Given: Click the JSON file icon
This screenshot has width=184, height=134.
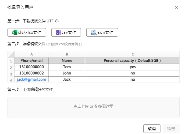Looking at the screenshot, I should click(93, 33).
